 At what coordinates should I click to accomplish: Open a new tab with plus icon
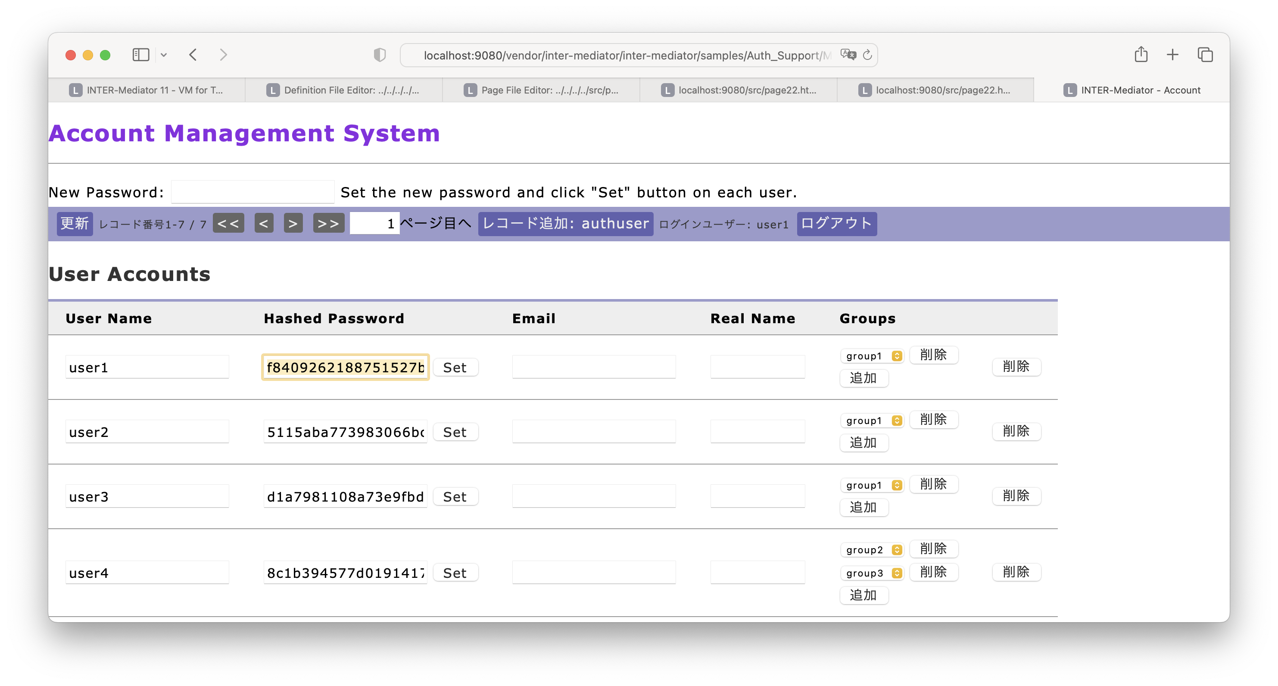pos(1172,55)
